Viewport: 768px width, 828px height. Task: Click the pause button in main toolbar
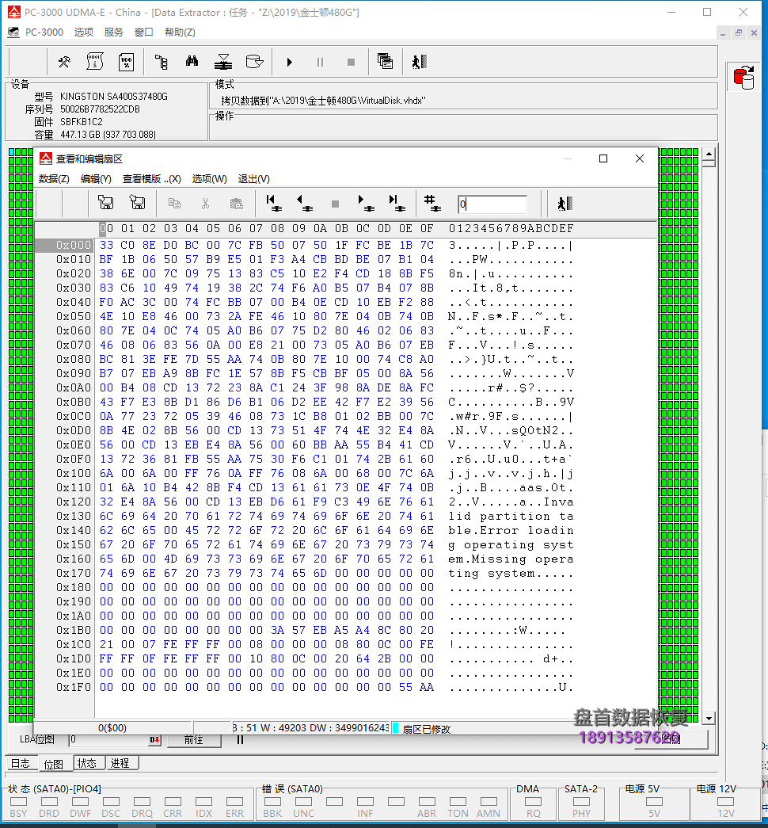point(320,63)
